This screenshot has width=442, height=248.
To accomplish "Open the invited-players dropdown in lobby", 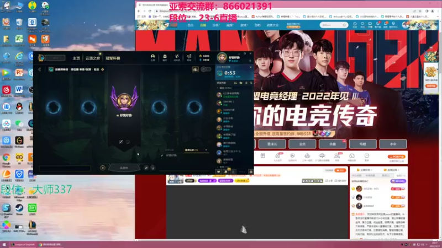I will pos(196,150).
